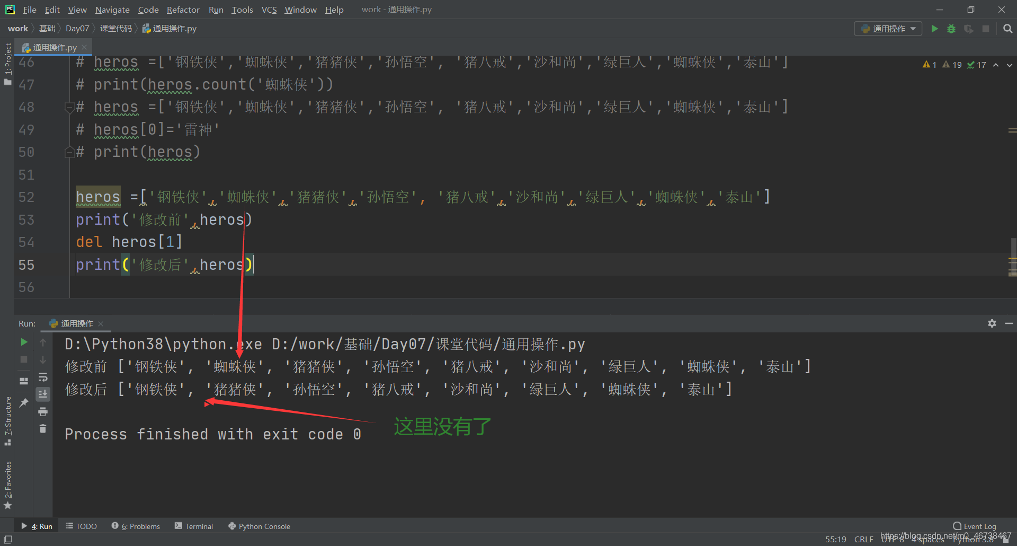Screen dimensions: 1017x546
Task: Open the Python Console tool window
Action: [259, 526]
